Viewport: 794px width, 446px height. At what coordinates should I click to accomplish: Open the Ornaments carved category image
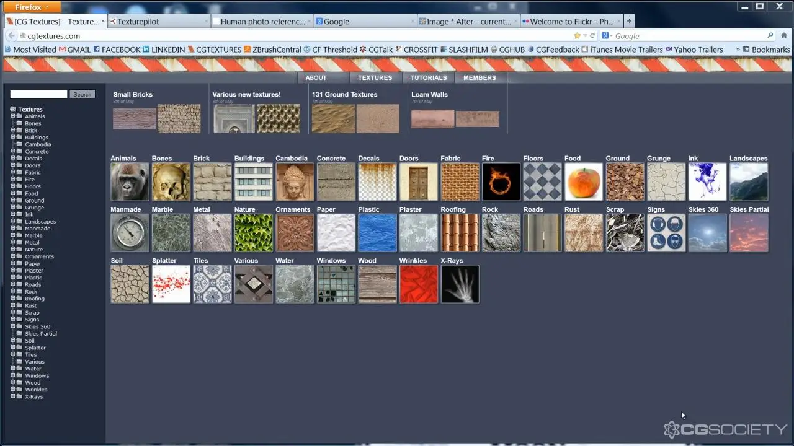[x=295, y=233]
